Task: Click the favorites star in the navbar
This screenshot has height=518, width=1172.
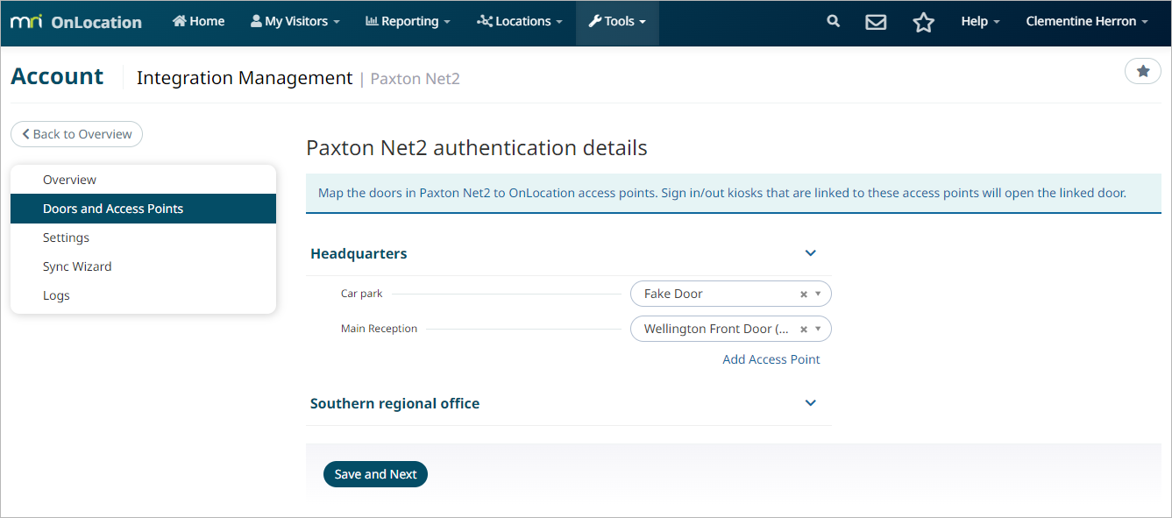Action: [924, 23]
